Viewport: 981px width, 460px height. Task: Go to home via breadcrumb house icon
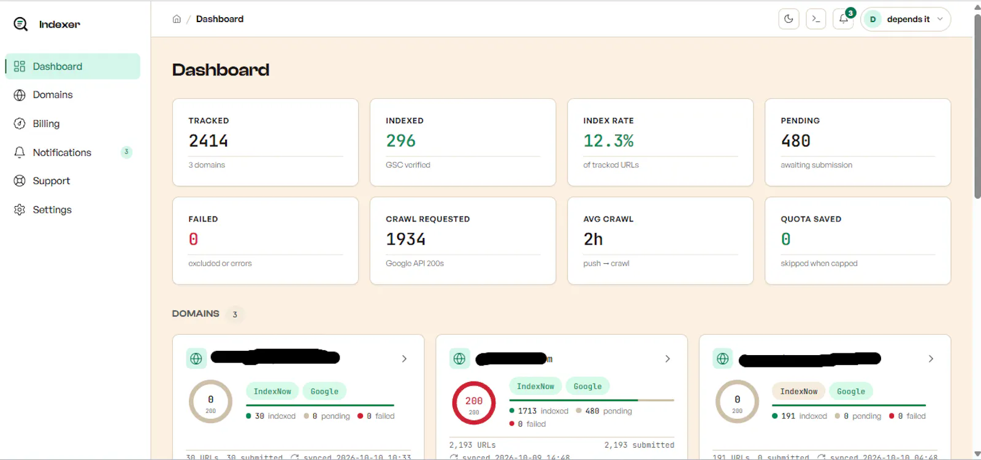click(x=177, y=19)
